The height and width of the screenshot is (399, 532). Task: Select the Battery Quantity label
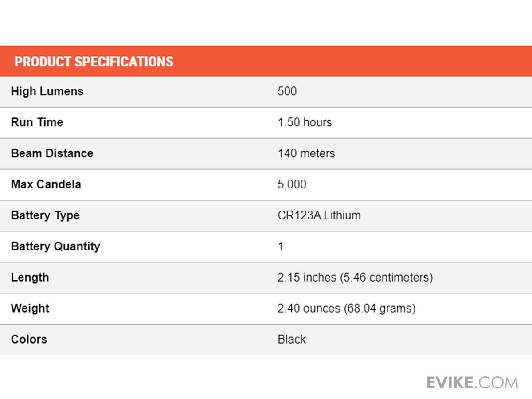55,246
